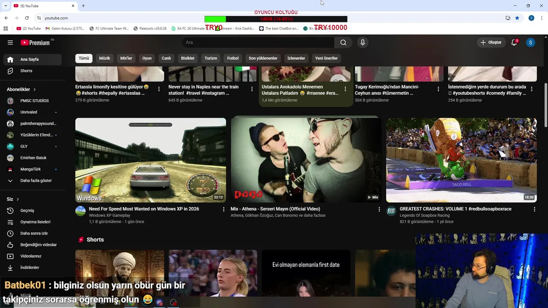Select the Son yüklenenler chip

263,58
